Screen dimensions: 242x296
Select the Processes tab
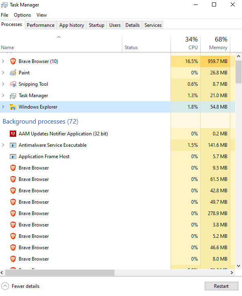12,24
